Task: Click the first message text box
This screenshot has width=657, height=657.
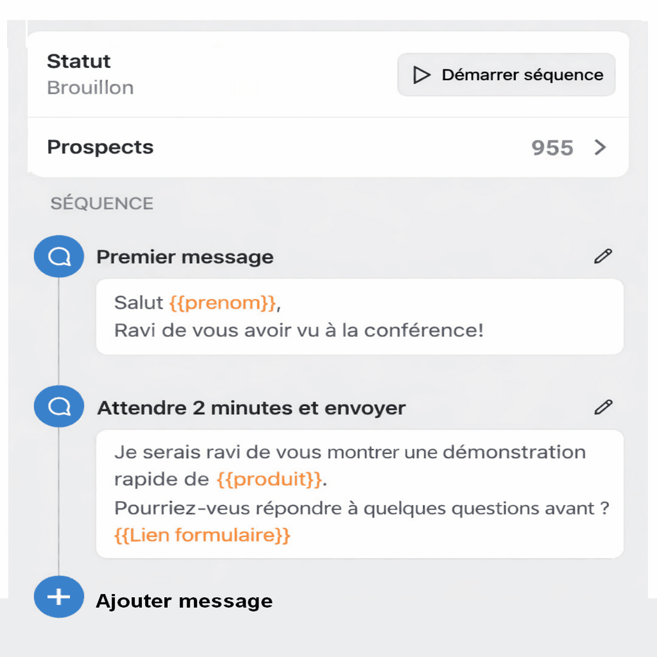Action: (x=359, y=316)
